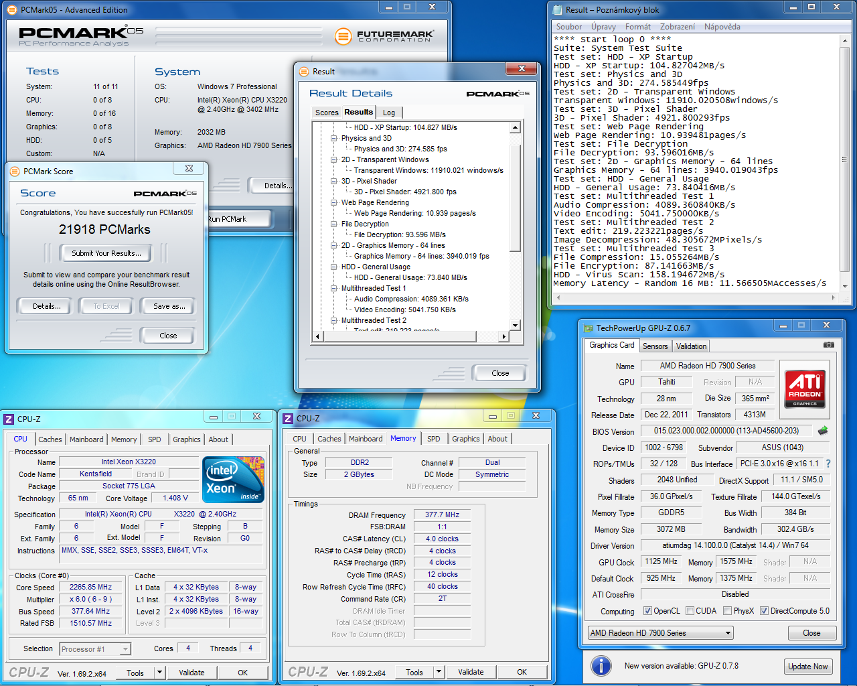Open Tools dropdown arrow in right CPU-Z
Image resolution: width=857 pixels, height=686 pixels.
tap(439, 671)
